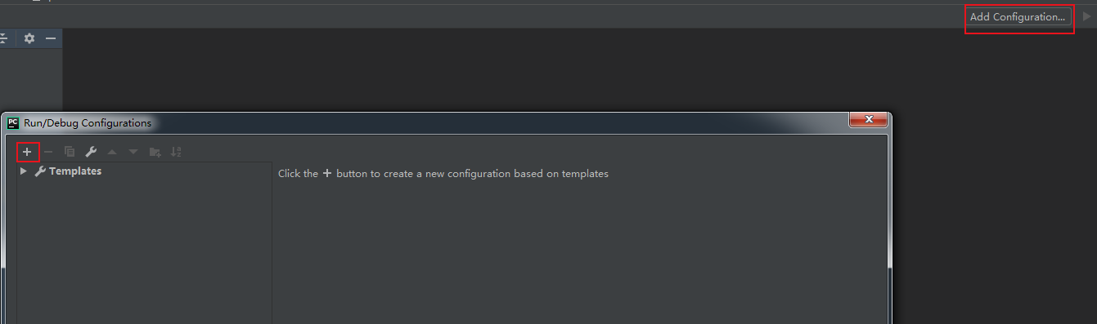
Task: Open tool window gear settings menu
Action: [x=29, y=38]
